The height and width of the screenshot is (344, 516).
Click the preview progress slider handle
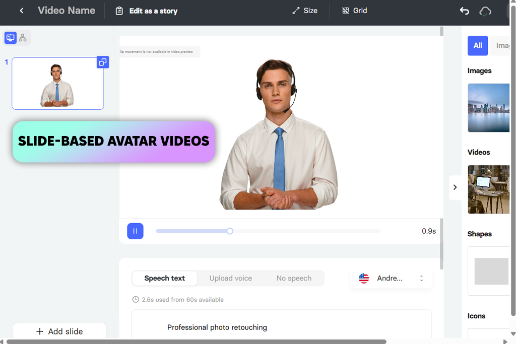pyautogui.click(x=230, y=231)
